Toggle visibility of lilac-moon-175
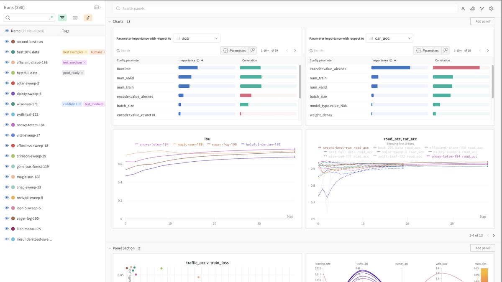This screenshot has height=282, width=502. click(x=7, y=229)
